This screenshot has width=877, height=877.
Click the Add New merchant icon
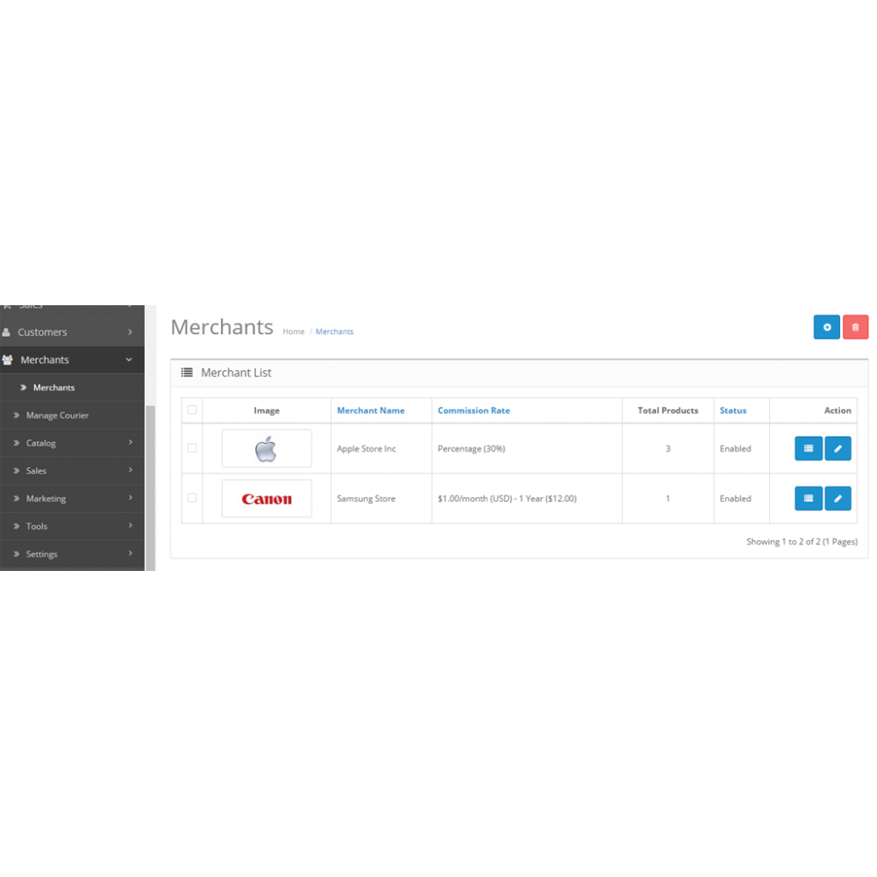click(827, 326)
